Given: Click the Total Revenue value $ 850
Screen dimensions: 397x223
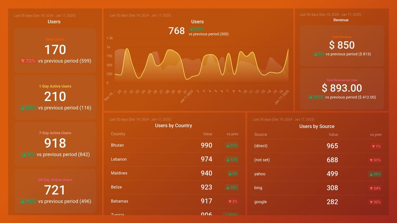Looking at the screenshot, I should pos(342,45).
